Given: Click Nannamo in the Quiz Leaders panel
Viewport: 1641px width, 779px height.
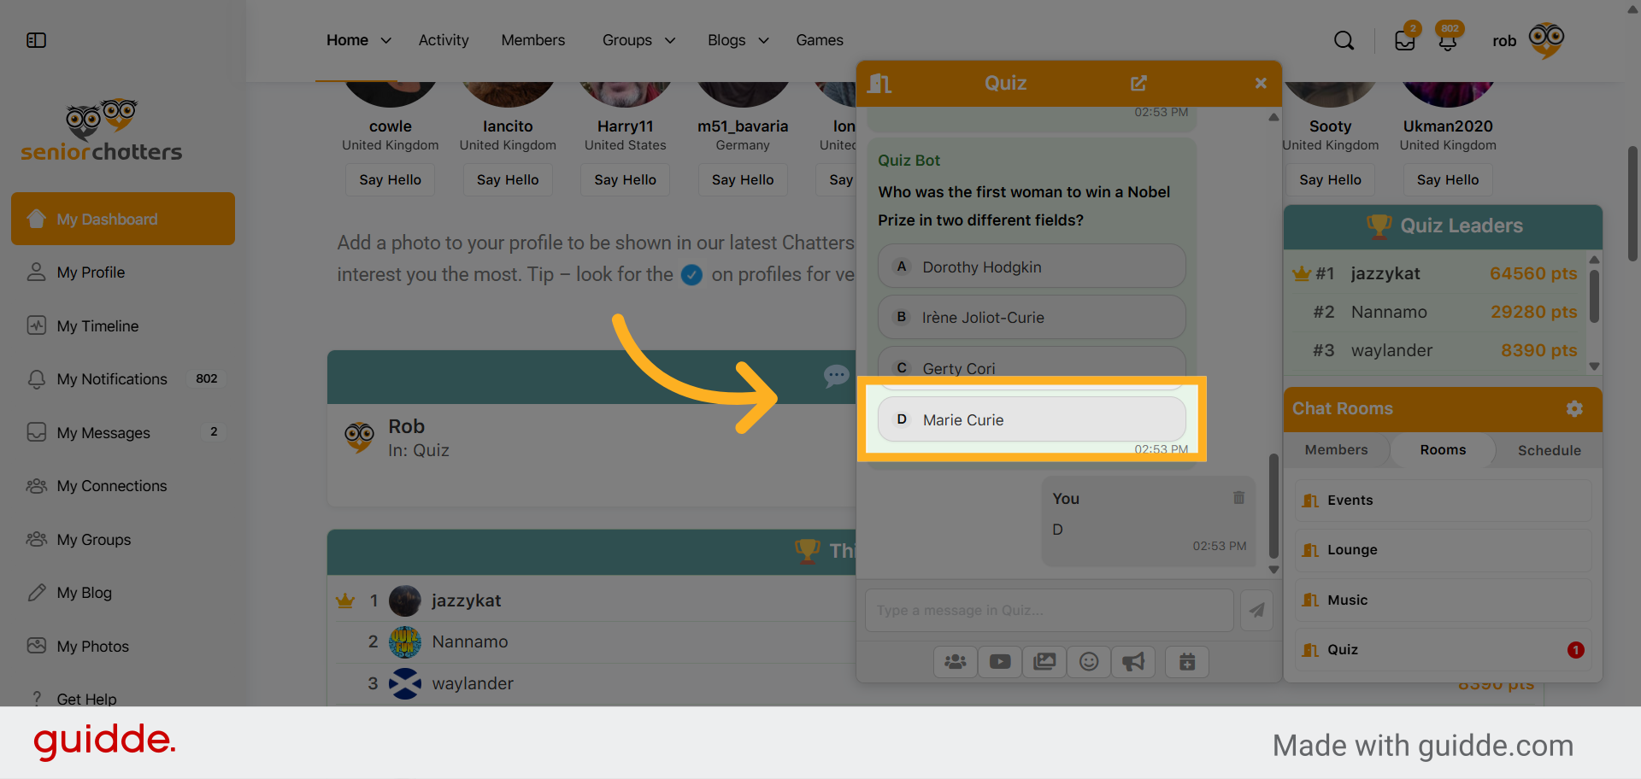Looking at the screenshot, I should 1389,312.
